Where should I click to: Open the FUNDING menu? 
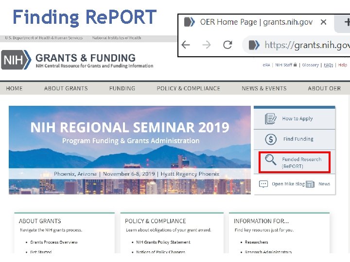122,88
